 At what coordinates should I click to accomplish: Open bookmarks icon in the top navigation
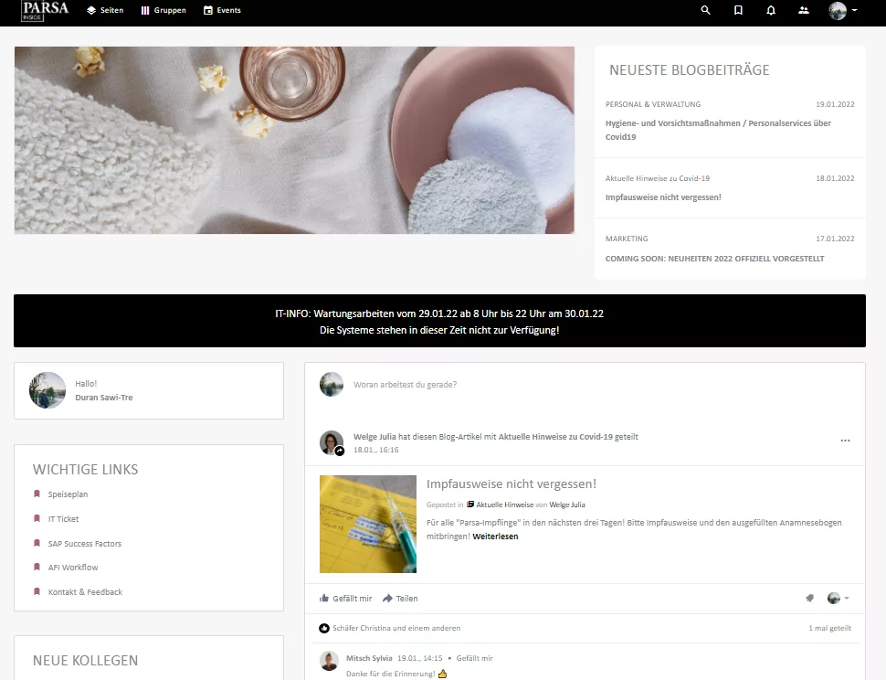738,10
